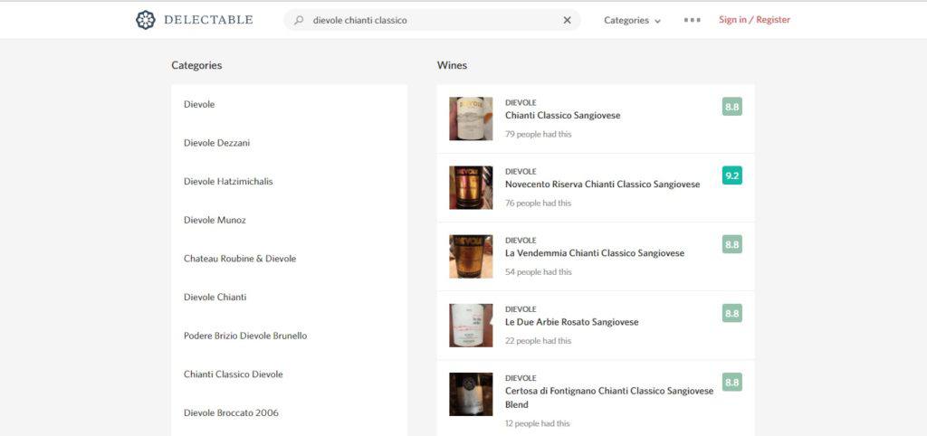This screenshot has width=927, height=436.
Task: Open La Vendemmia Chianti Classico Sangiovese
Action: [x=595, y=253]
